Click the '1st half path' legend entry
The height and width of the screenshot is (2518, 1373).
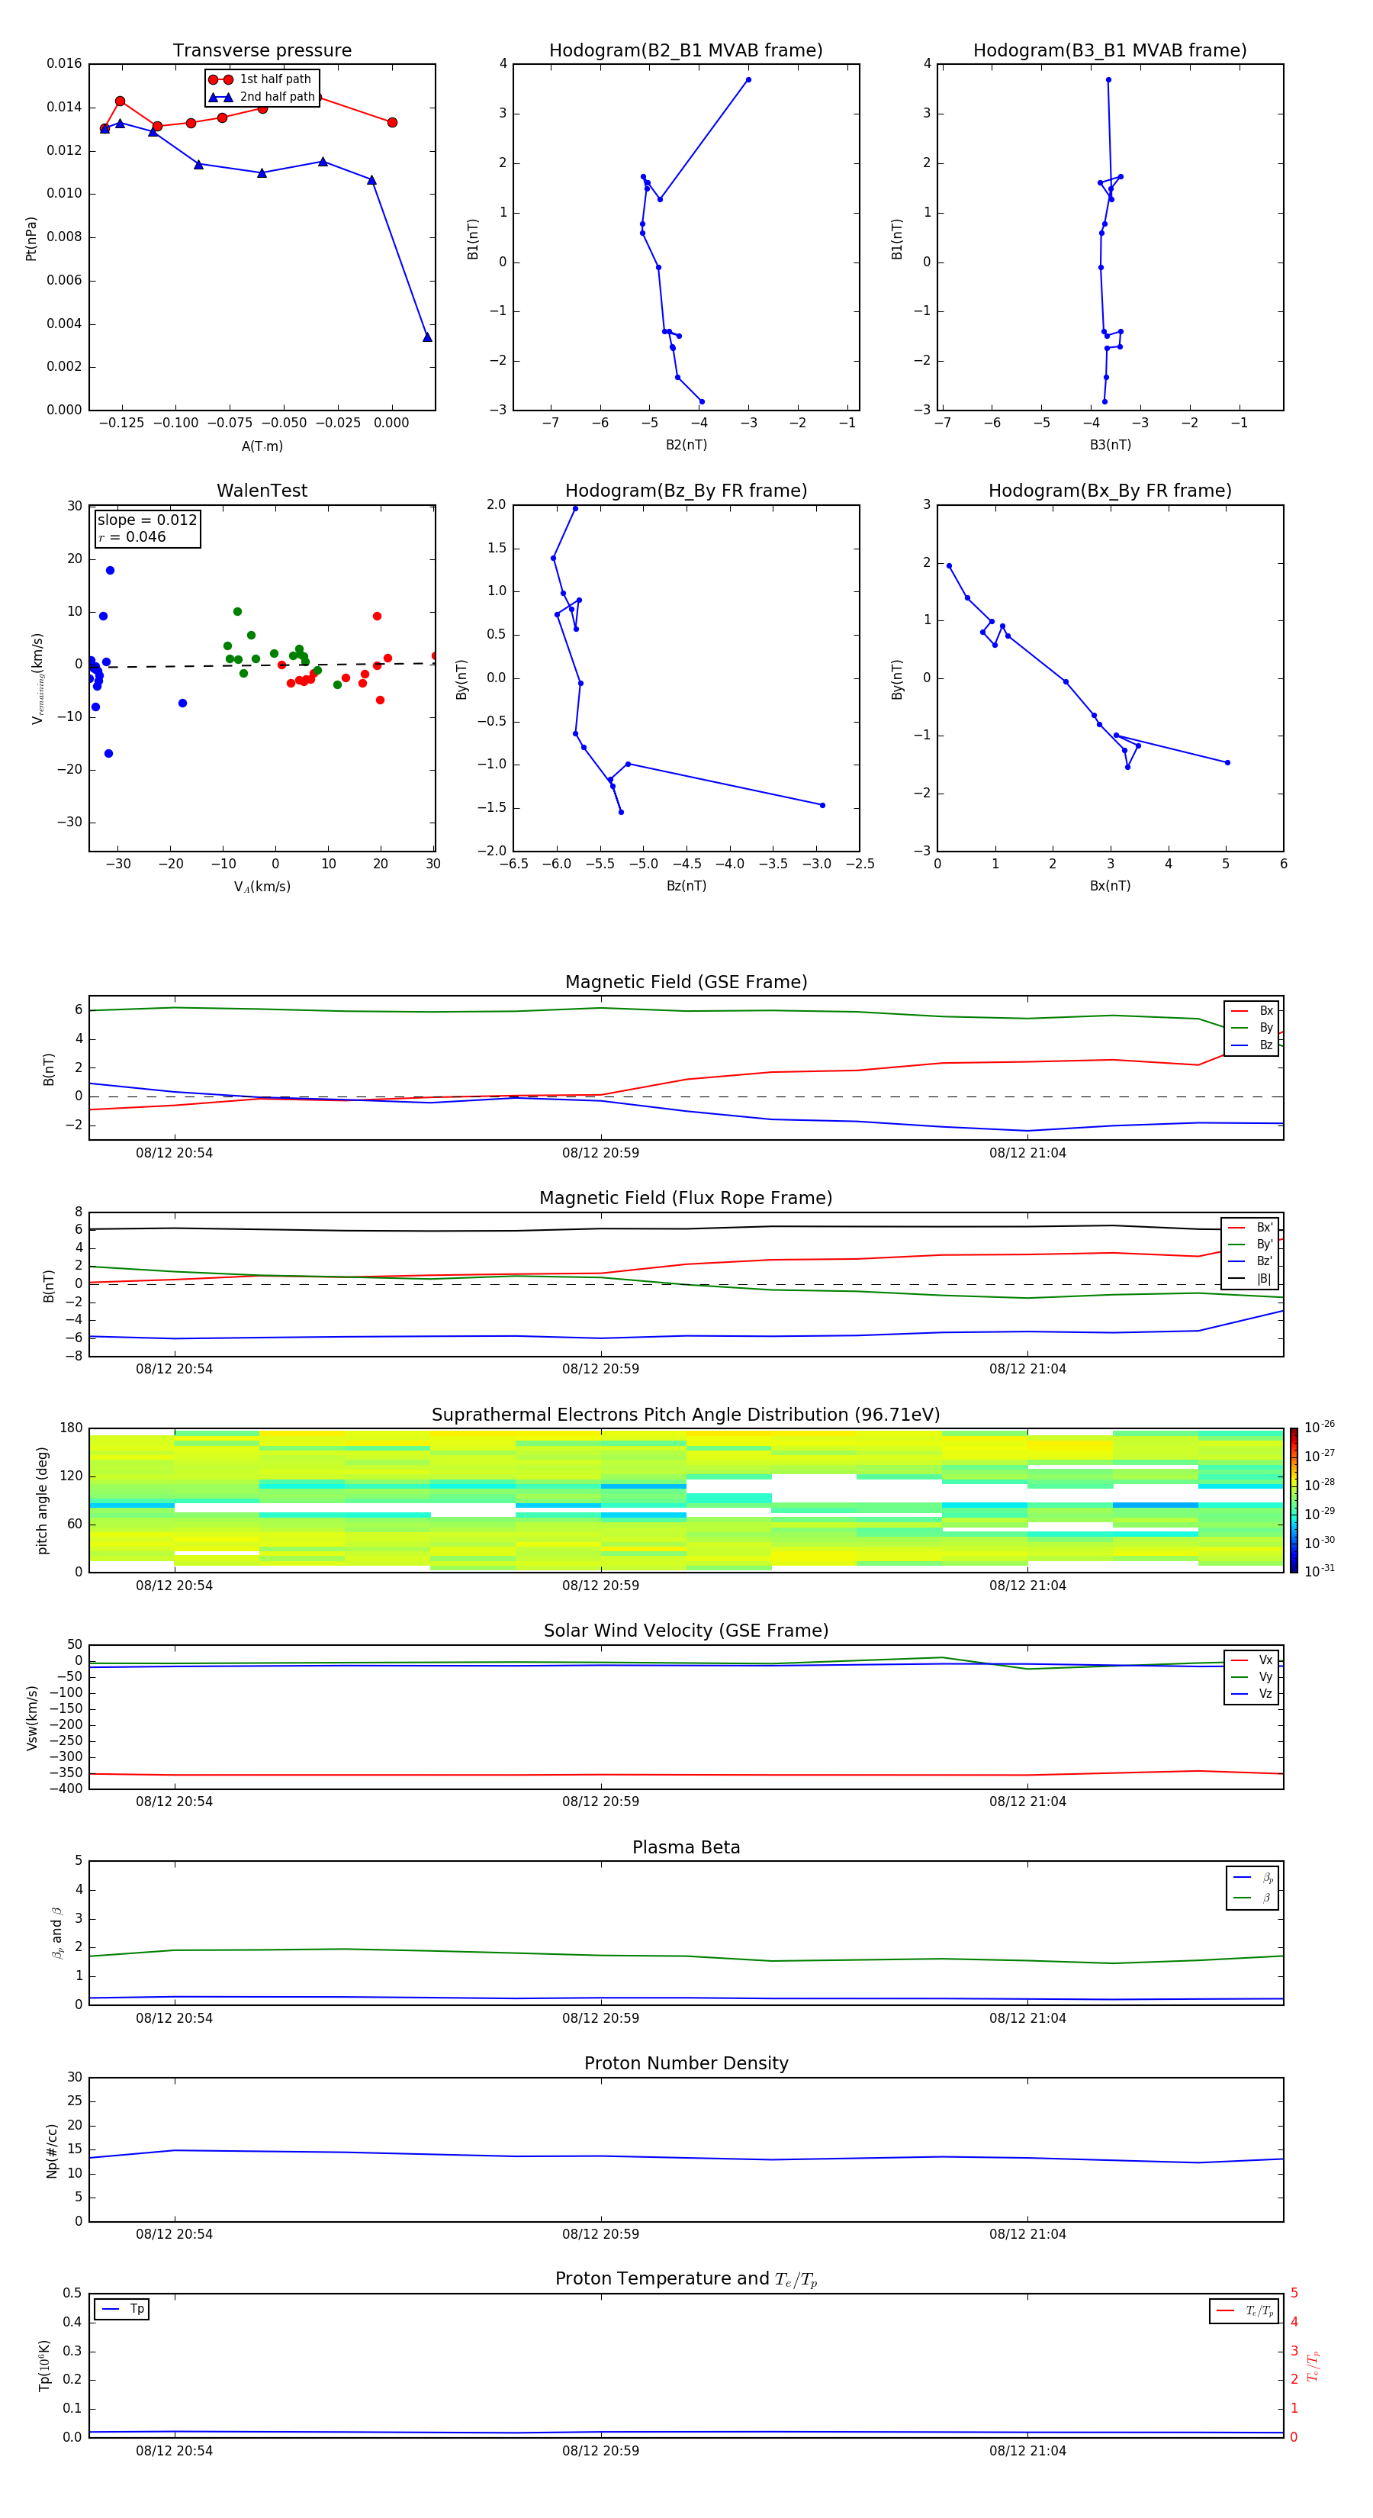pos(261,79)
